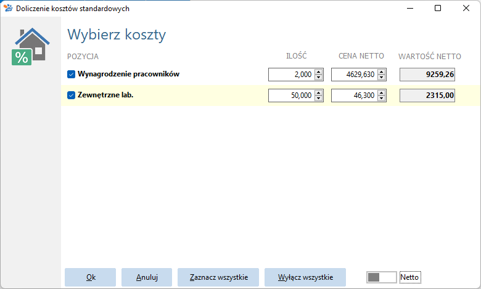This screenshot has width=481, height=289.
Task: Click the WARTOŚĆ NETTO column header
Action: pyautogui.click(x=429, y=56)
